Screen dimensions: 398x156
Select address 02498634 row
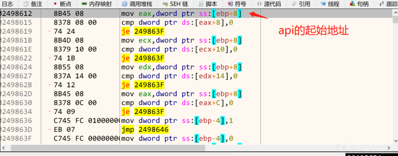tap(16, 111)
